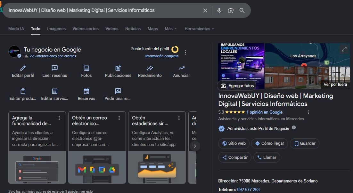Image resolution: width=353 pixels, height=193 pixels.
Task: Click the Dirección address text
Action: [x=268, y=181]
